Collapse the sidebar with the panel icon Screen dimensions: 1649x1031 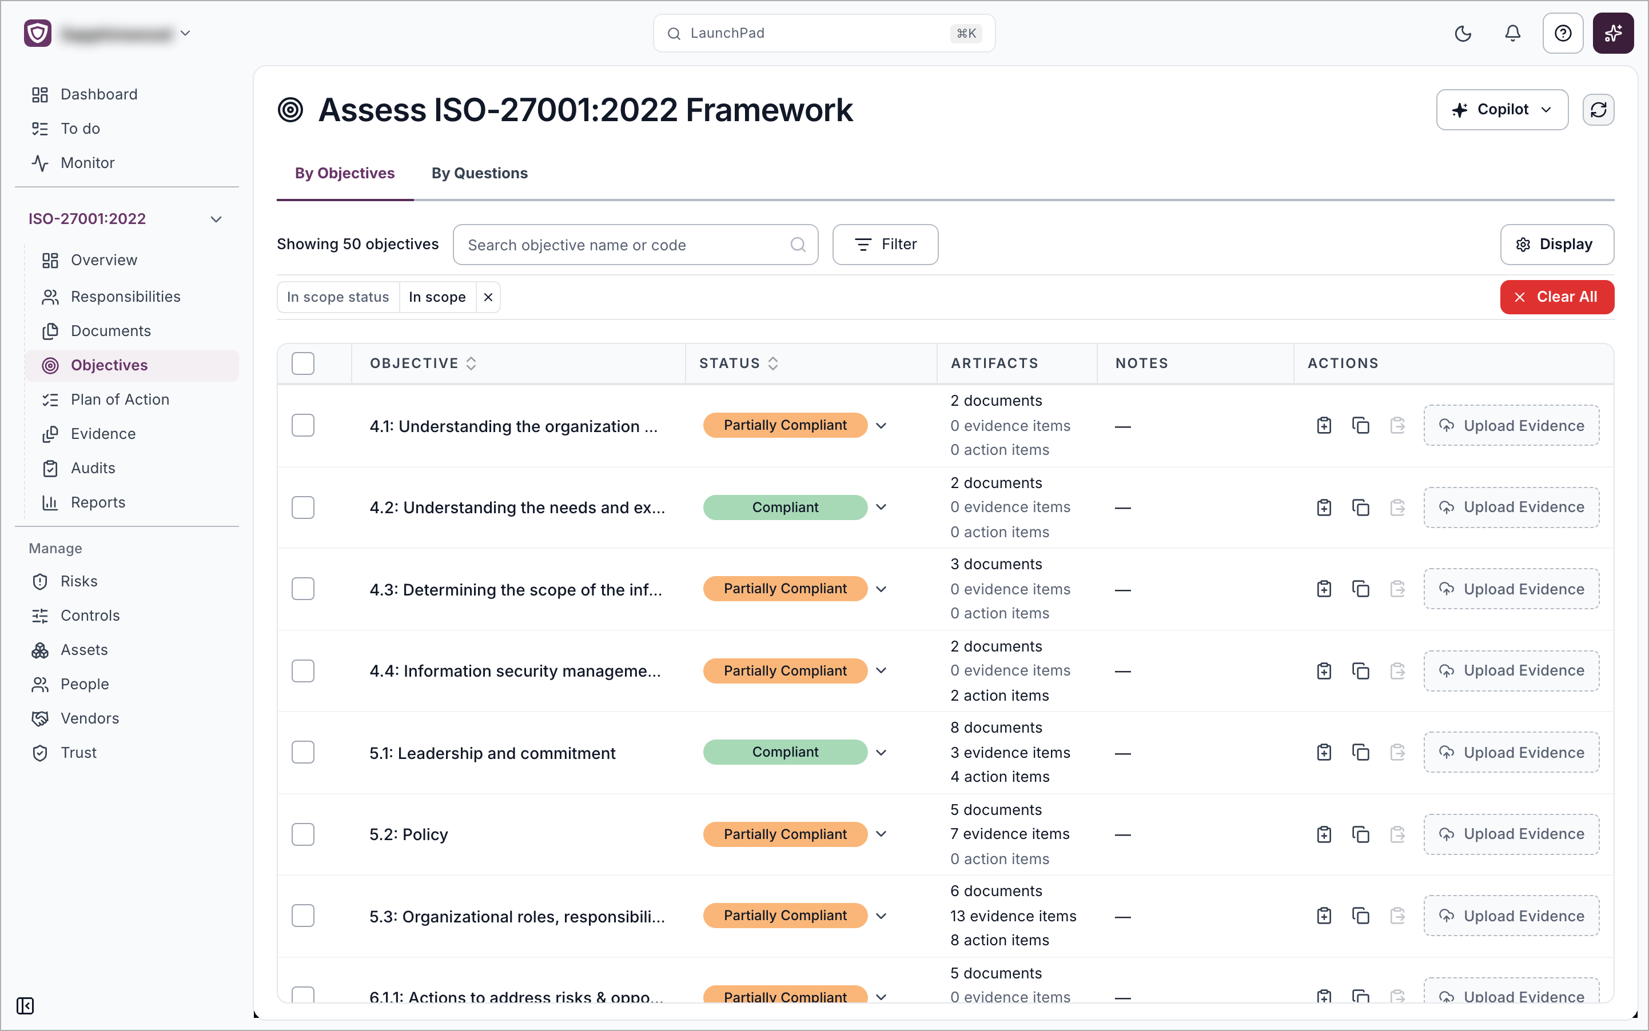point(25,1006)
